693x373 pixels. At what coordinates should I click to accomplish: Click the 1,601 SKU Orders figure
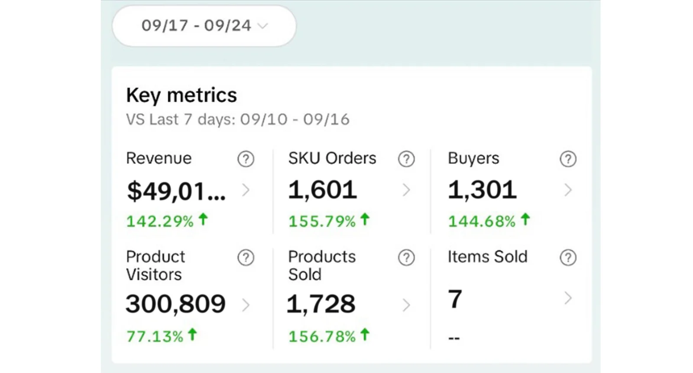pos(323,190)
